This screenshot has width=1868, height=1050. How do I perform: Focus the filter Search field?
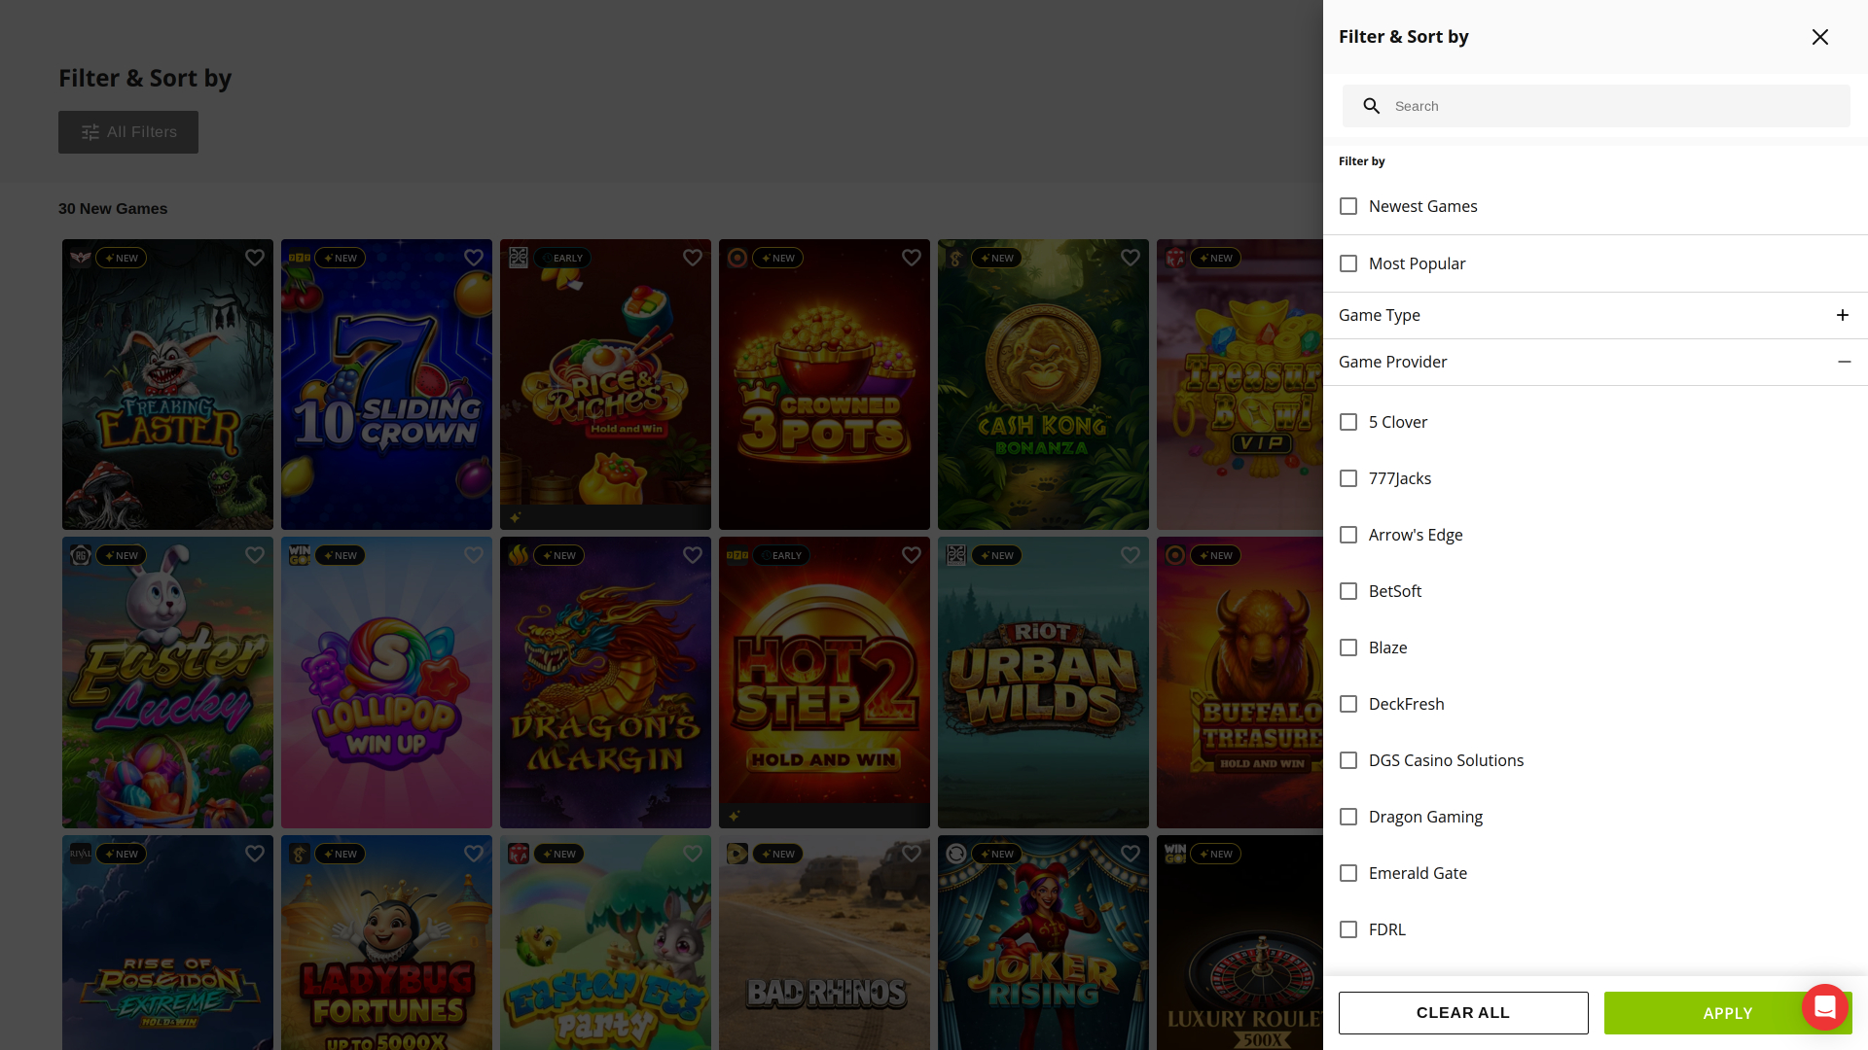[x=1597, y=106]
